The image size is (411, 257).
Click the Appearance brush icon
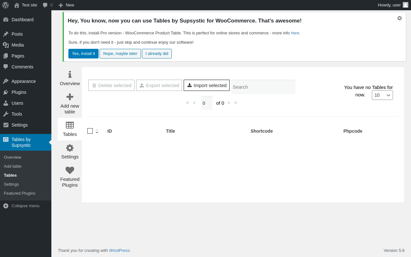6,81
